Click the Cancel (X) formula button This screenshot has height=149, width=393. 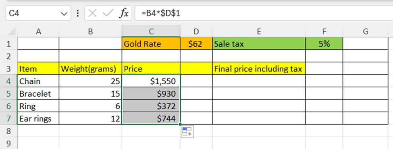coord(92,13)
